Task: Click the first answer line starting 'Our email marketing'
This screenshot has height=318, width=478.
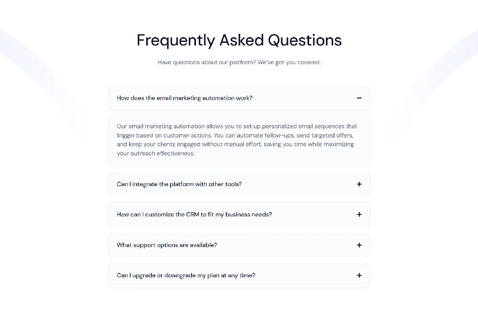Action: tap(237, 126)
